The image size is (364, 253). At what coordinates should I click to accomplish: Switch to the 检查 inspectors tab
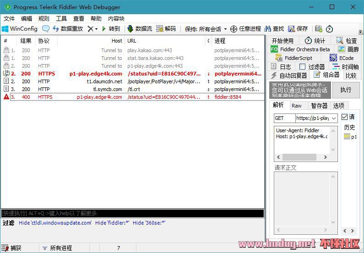click(x=346, y=41)
